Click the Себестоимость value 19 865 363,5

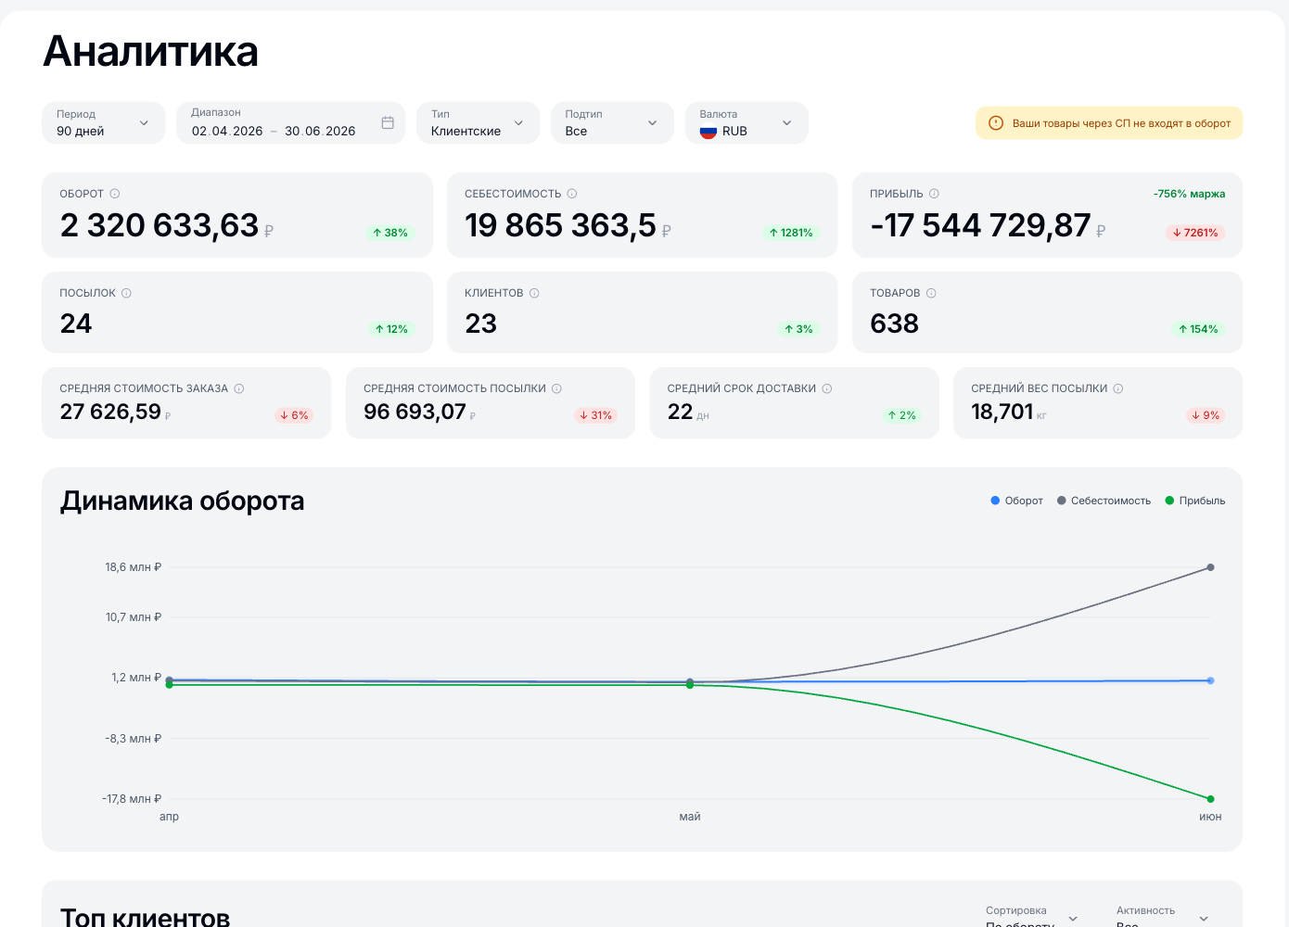point(560,225)
